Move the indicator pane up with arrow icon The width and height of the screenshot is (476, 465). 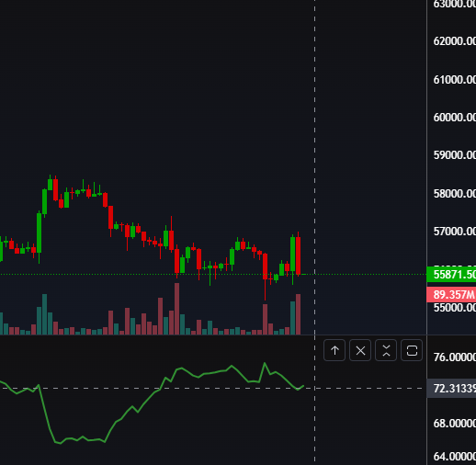[x=334, y=350]
